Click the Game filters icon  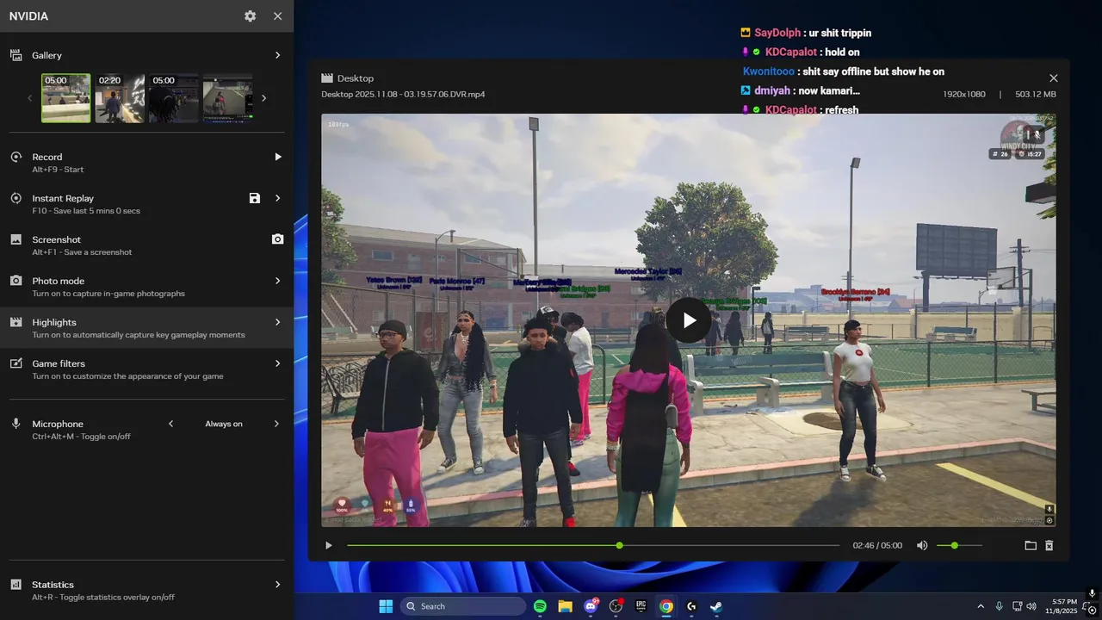pos(15,363)
